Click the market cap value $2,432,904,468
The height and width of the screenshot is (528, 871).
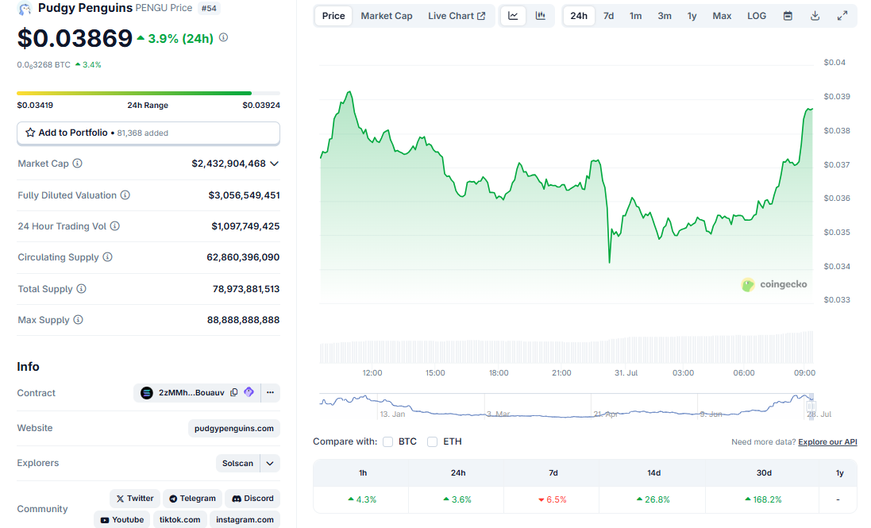(229, 164)
